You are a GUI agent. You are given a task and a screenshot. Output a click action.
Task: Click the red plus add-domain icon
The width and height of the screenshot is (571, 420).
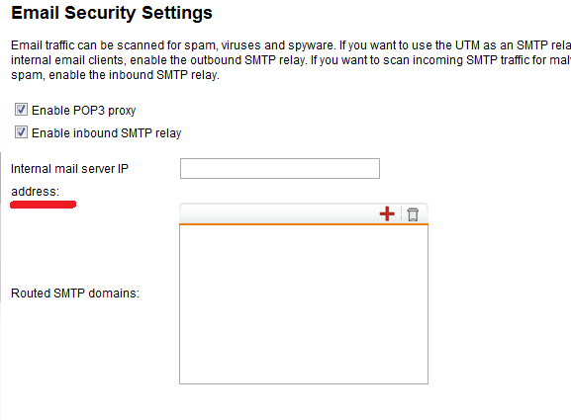point(387,213)
